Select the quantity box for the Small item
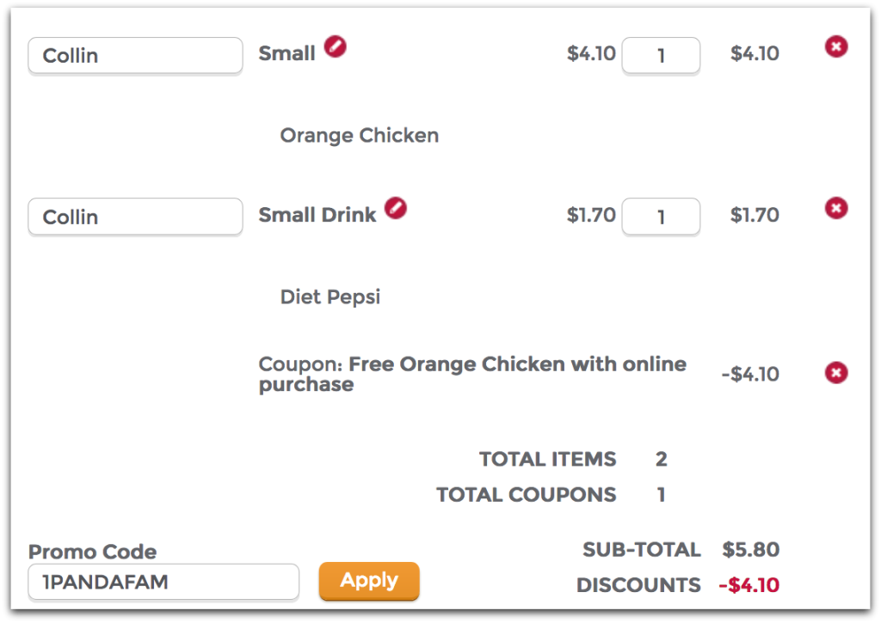Viewport: 881px width, 623px height. (x=661, y=56)
